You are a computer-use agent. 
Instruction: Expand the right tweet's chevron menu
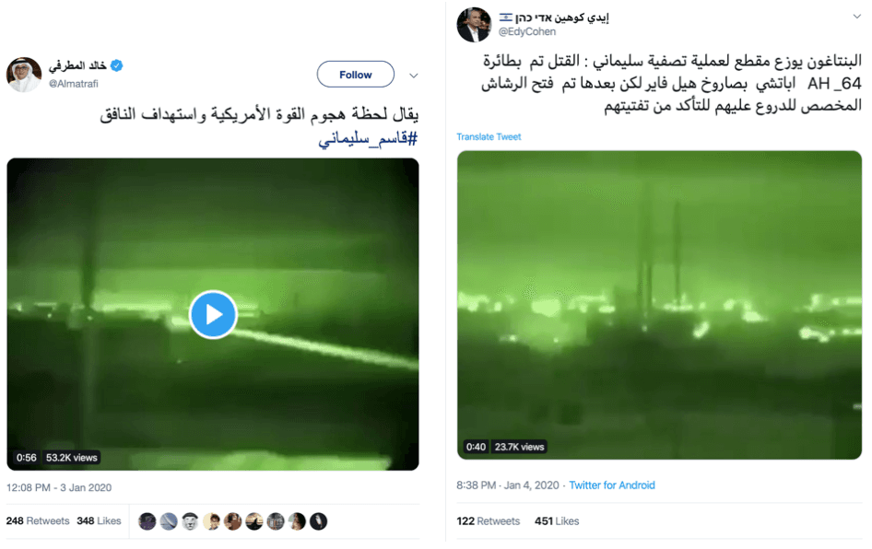pos(856,17)
